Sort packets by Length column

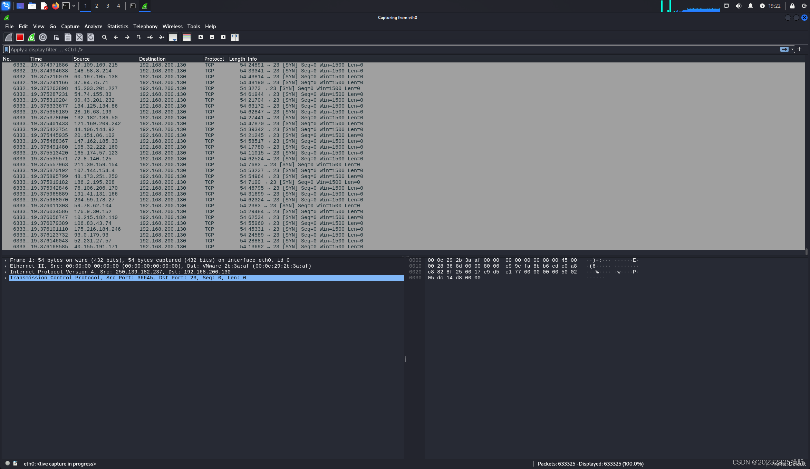[237, 59]
